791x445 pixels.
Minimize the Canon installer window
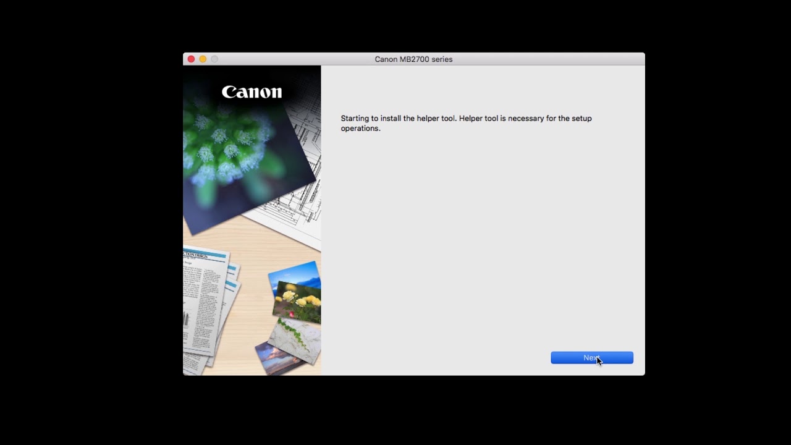(203, 59)
